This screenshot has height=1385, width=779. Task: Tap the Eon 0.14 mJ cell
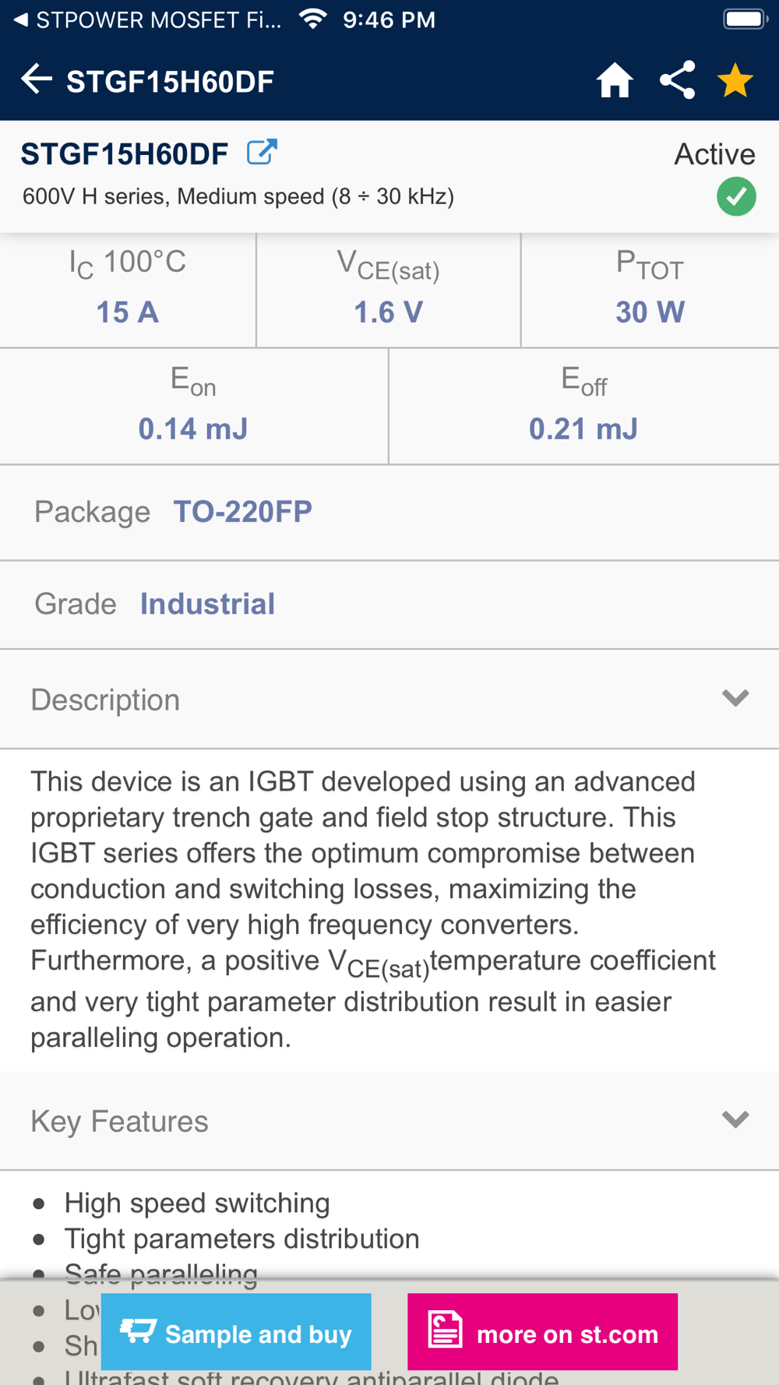193,406
